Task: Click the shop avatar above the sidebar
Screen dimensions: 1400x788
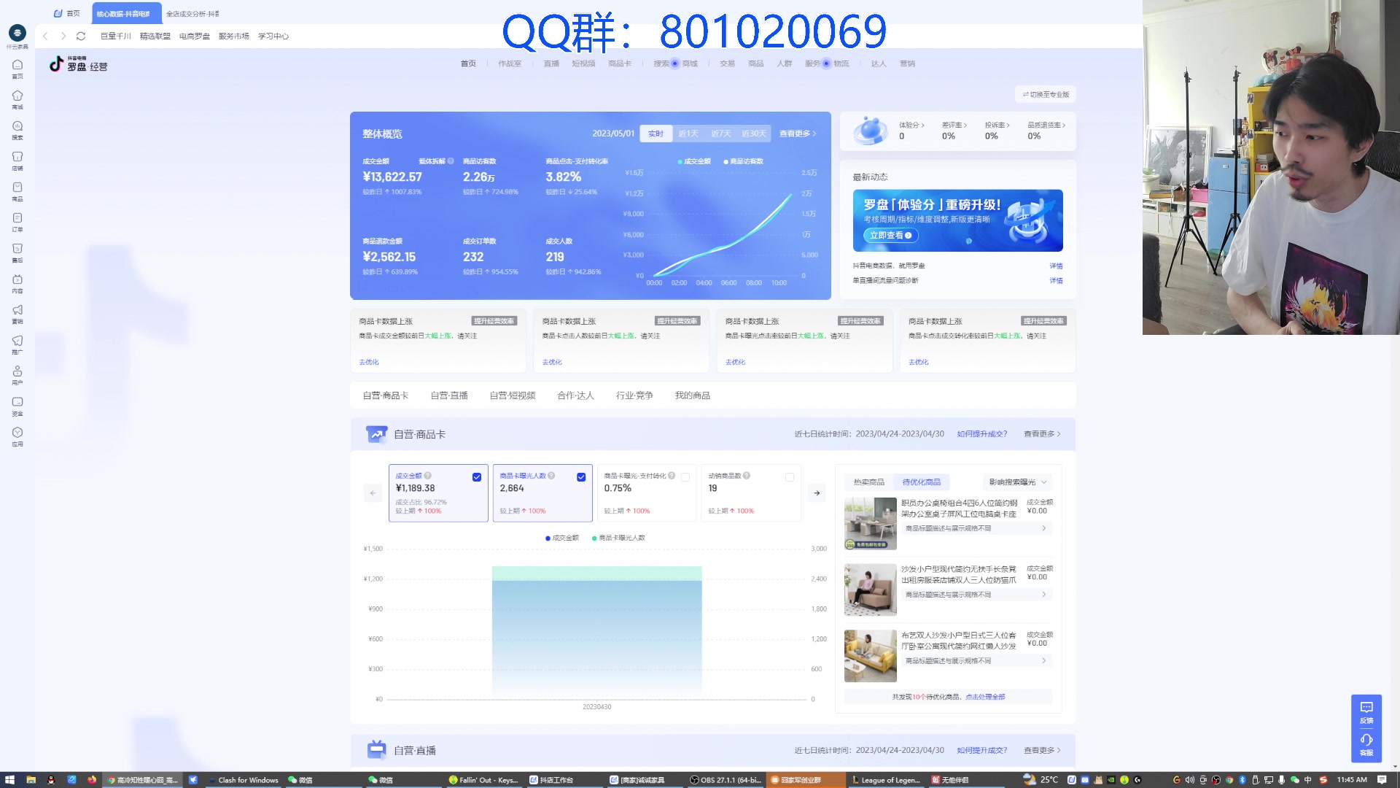Action: [17, 33]
